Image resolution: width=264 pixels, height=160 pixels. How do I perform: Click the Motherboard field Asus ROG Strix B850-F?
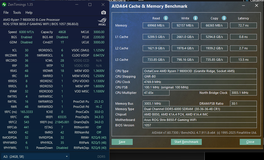click(200, 120)
